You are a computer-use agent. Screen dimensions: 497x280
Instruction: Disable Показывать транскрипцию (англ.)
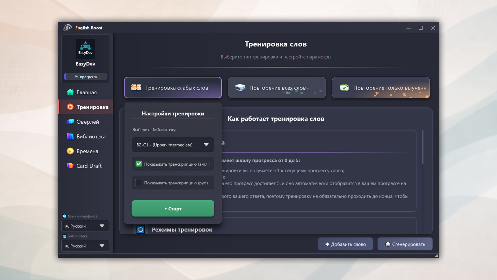pos(139,164)
